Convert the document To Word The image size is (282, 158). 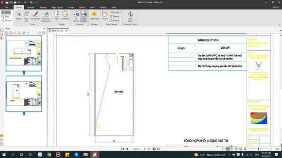coord(76,16)
